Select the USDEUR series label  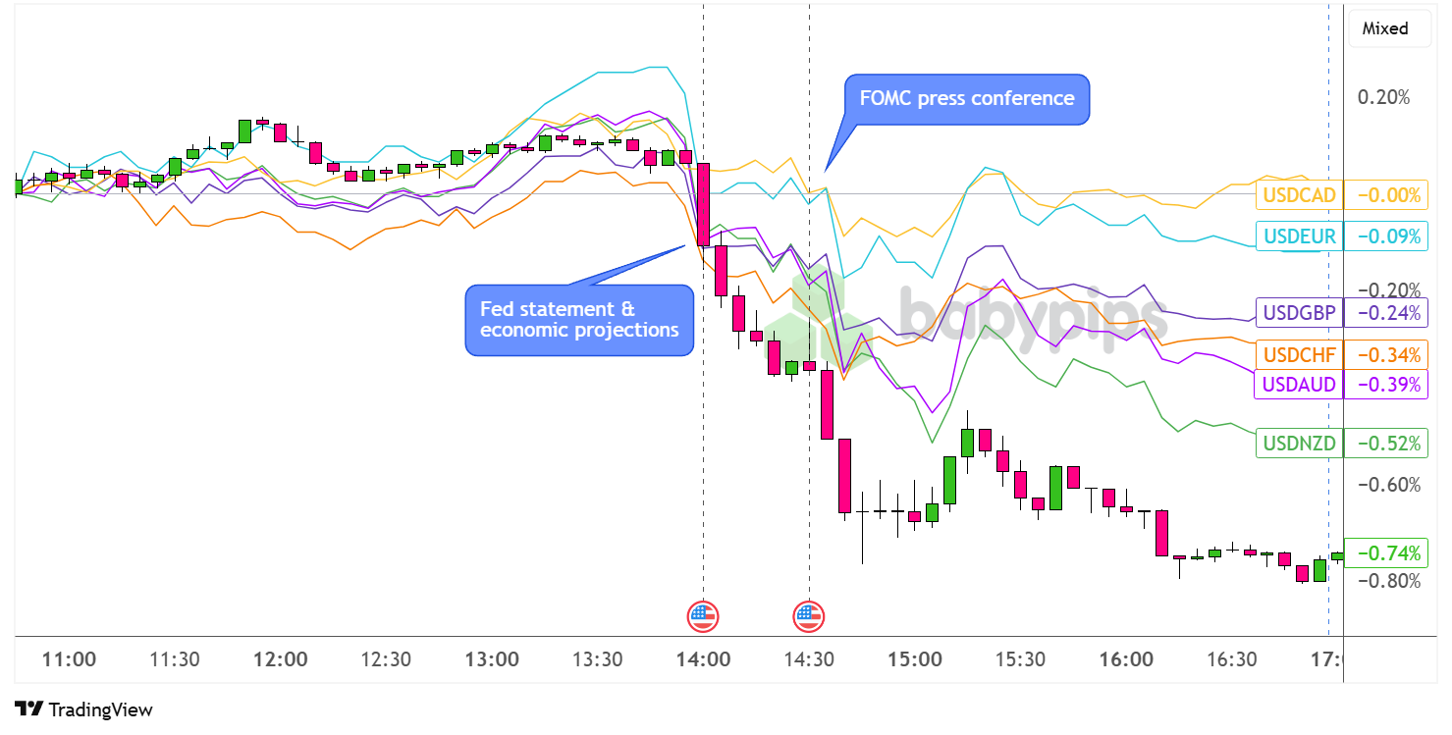[x=1299, y=236]
